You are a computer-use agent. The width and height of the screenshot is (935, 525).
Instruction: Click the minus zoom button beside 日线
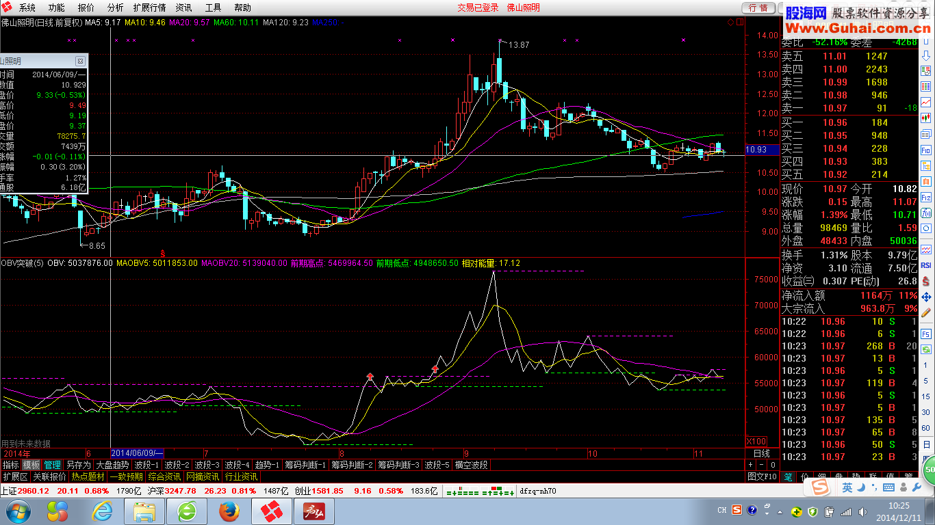[x=763, y=465]
